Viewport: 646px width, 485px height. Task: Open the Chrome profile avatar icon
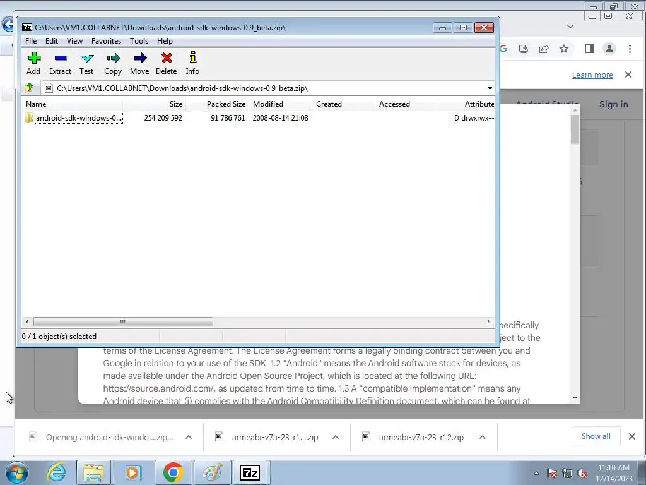point(609,49)
